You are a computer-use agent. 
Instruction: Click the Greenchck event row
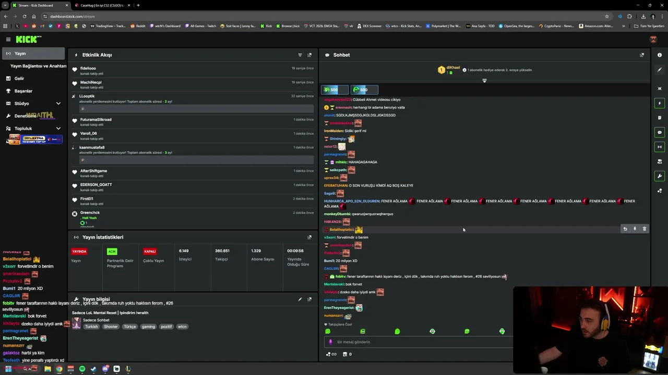pyautogui.click(x=193, y=219)
